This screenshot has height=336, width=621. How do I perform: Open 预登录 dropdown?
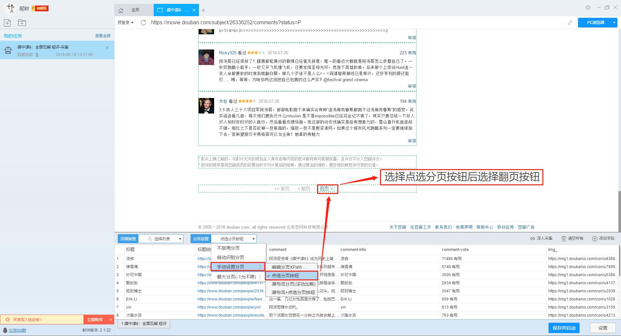pos(125,22)
